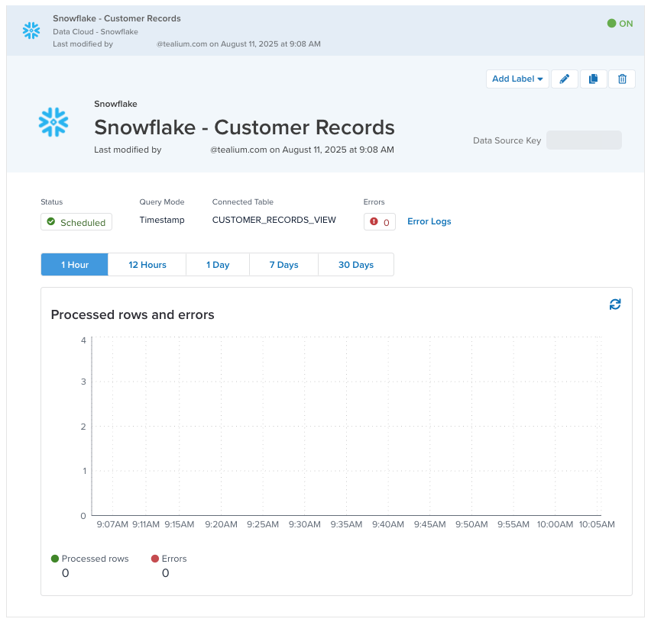The height and width of the screenshot is (622, 651).
Task: Click the Connected Table label
Action: coord(243,202)
